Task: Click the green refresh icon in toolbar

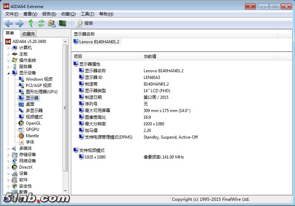Action: 41,23
